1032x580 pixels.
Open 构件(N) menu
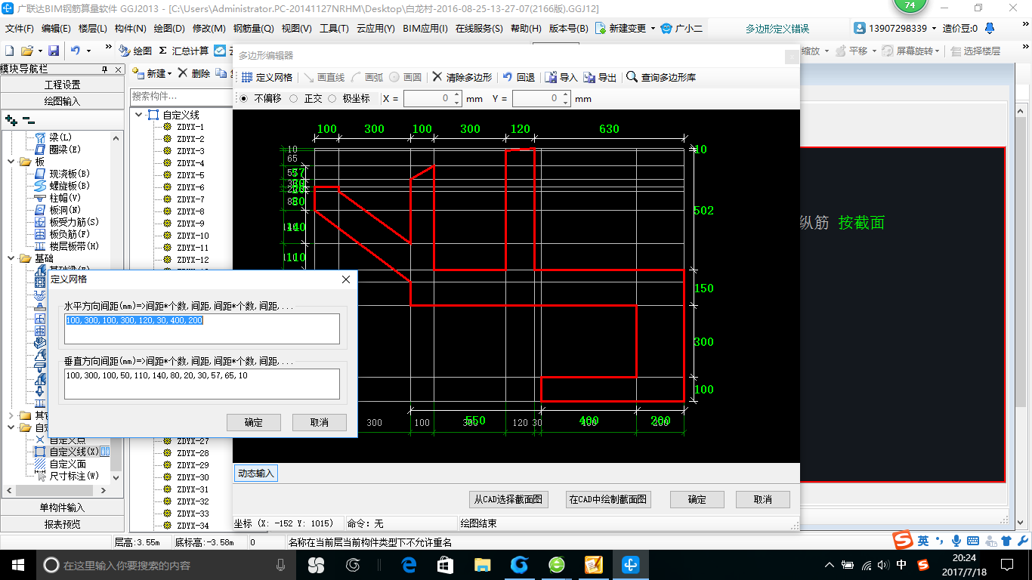(130, 29)
